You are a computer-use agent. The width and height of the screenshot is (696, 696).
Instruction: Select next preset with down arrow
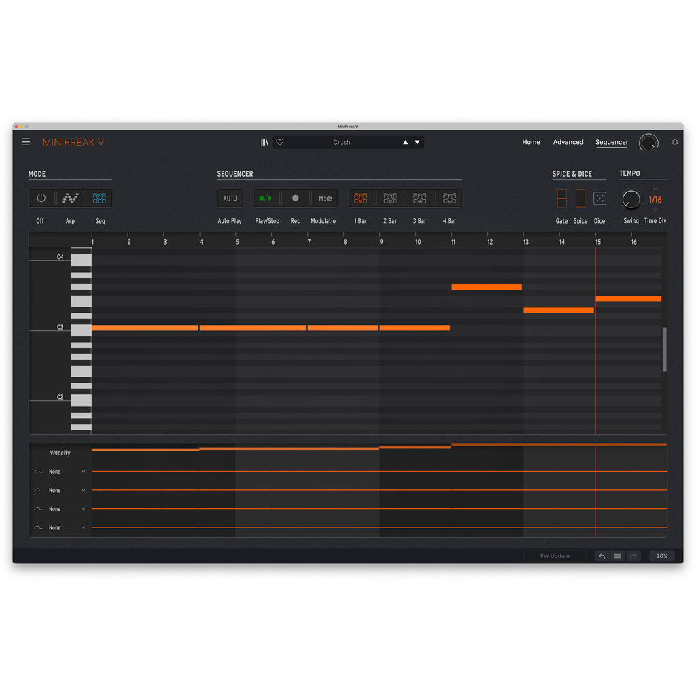coord(417,143)
